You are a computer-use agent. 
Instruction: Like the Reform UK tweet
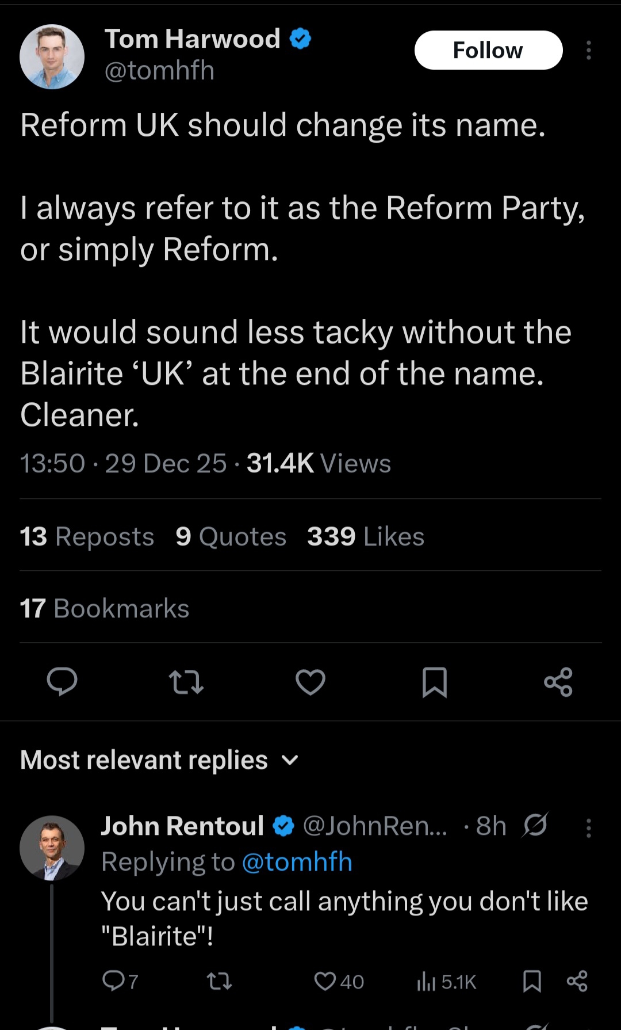pyautogui.click(x=310, y=682)
